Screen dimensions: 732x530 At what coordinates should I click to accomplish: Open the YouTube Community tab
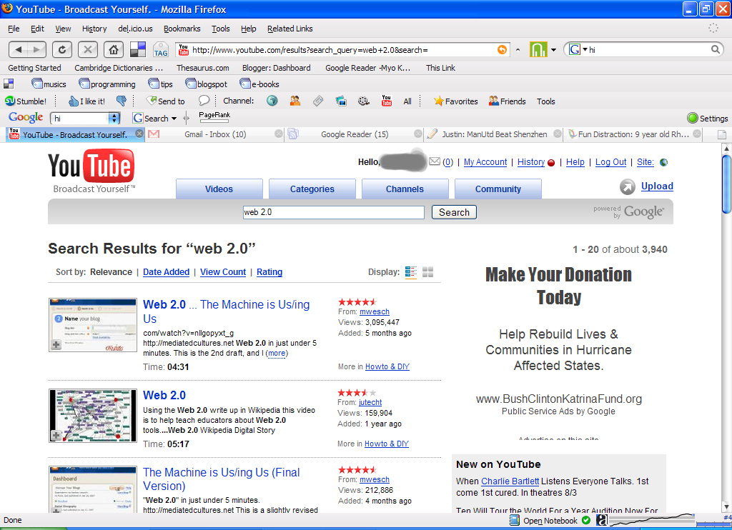498,189
